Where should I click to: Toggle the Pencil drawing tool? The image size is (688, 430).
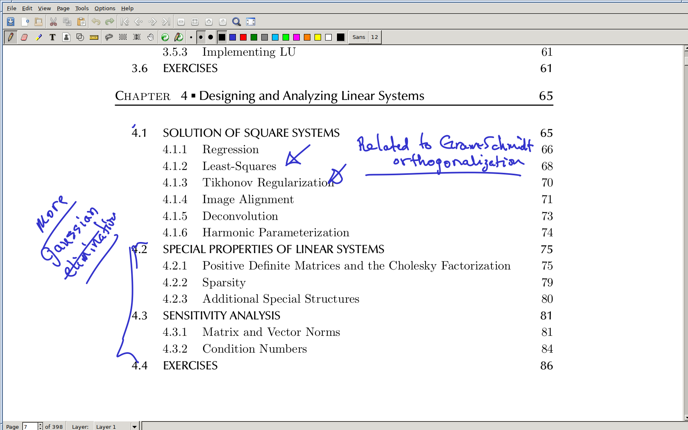tap(11, 37)
